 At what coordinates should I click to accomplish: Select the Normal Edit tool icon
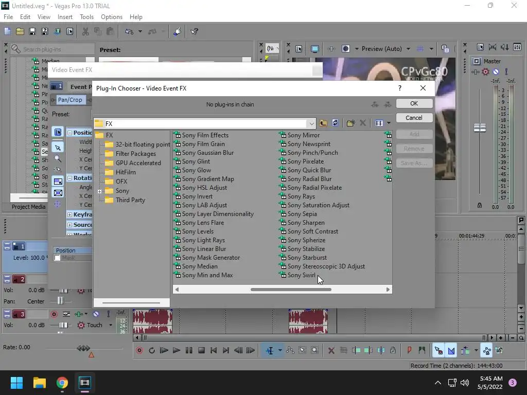tap(270, 350)
